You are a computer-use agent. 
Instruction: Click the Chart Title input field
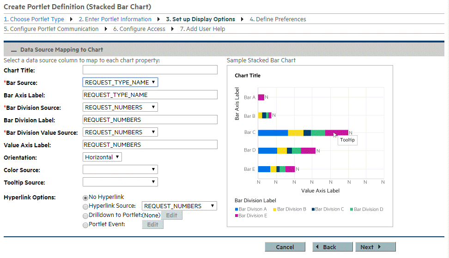point(150,70)
